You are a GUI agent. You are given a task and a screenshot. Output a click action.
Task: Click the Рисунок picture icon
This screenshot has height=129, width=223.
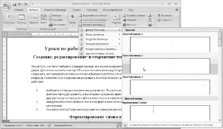click(34, 19)
